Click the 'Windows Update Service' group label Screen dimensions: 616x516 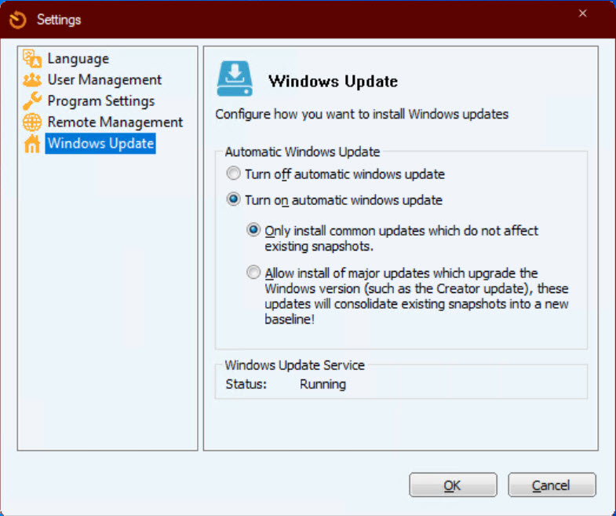click(294, 365)
